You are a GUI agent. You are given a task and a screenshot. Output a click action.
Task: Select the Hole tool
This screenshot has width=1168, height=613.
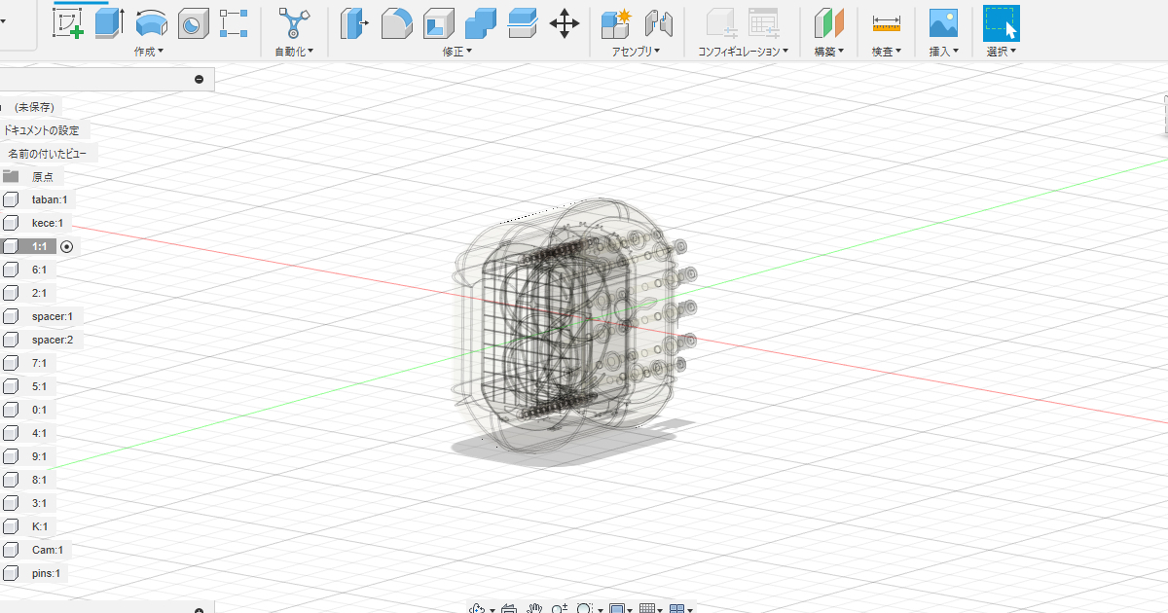[x=194, y=22]
